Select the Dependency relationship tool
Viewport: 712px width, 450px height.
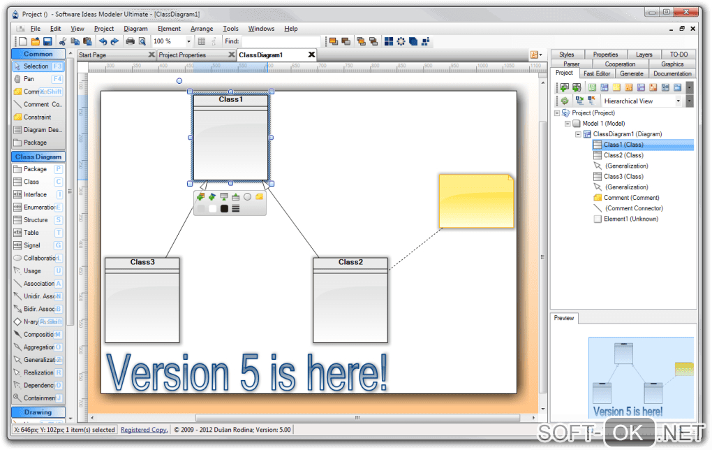pos(38,385)
